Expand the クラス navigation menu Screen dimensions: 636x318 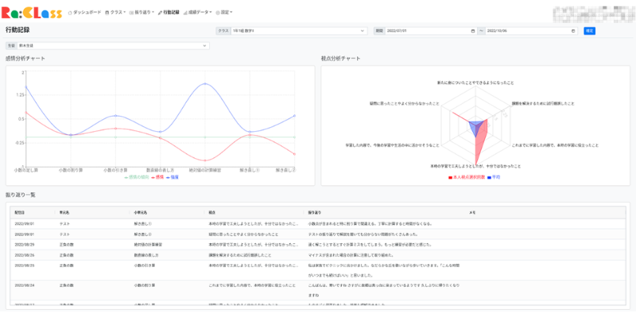click(115, 13)
